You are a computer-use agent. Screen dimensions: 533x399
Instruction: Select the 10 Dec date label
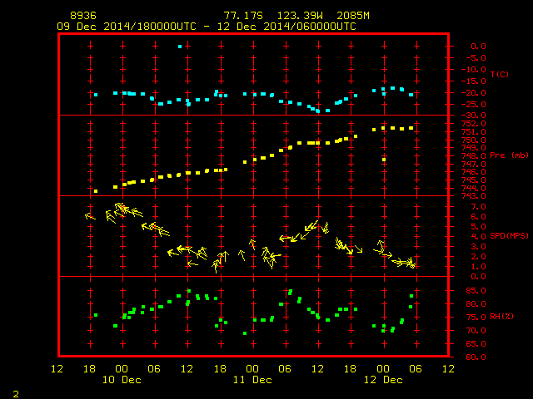point(122,380)
